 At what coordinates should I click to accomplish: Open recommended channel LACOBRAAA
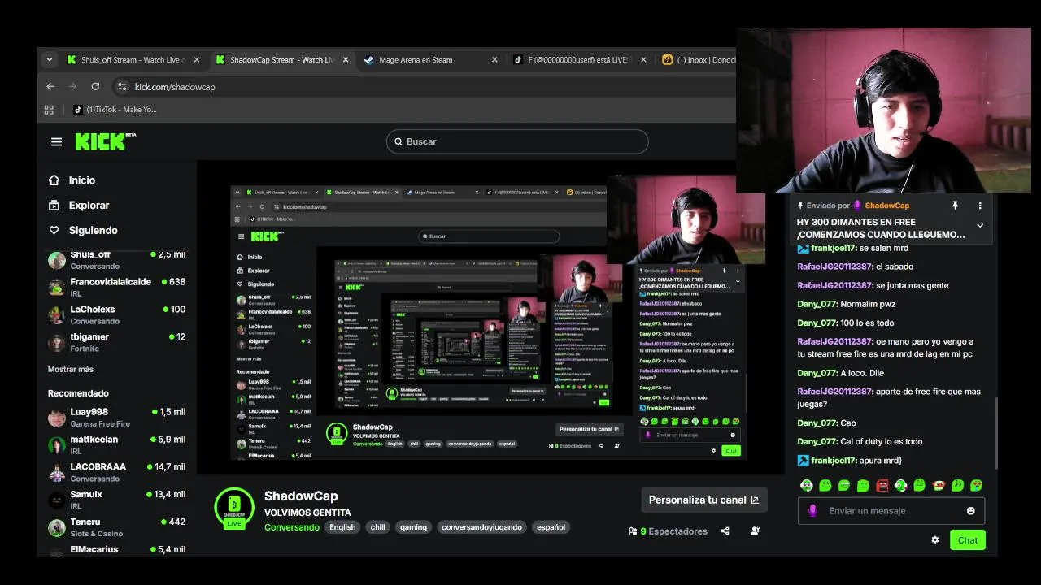(x=116, y=472)
